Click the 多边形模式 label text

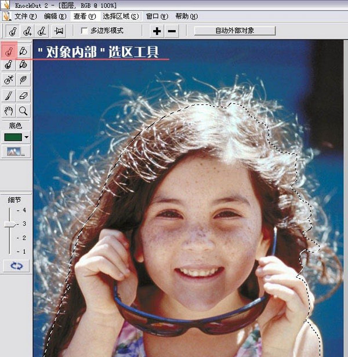pos(107,31)
